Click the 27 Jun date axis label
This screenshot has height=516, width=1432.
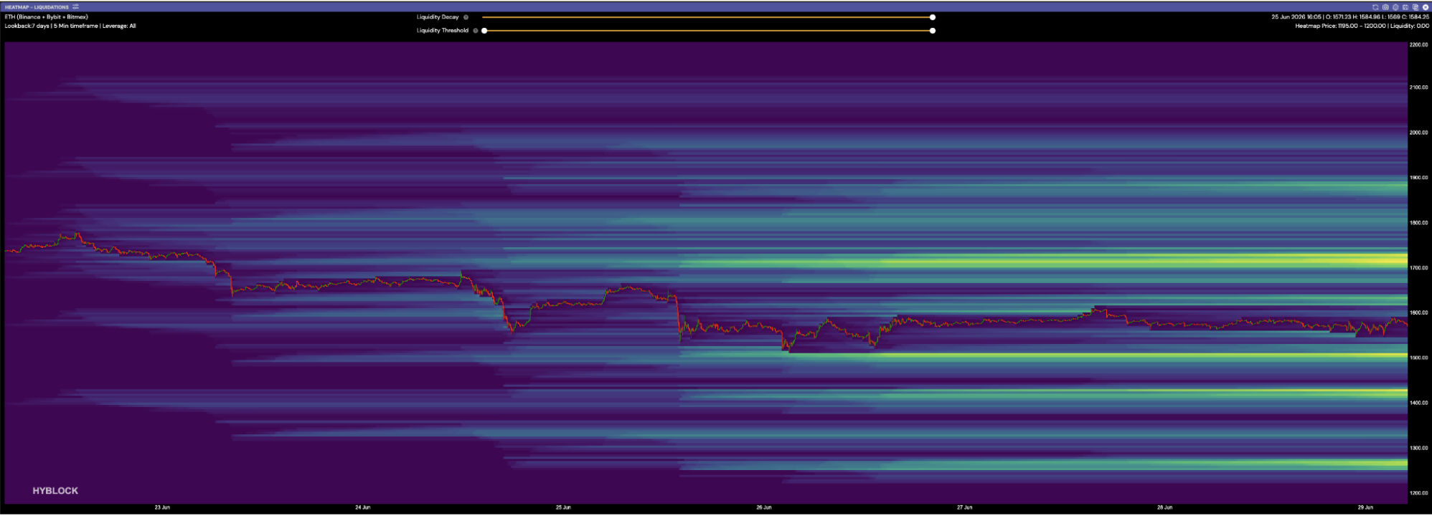coord(964,507)
